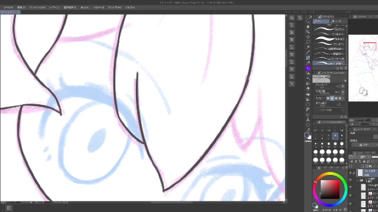Select the Move Layer four-arrow tool

click(308, 37)
